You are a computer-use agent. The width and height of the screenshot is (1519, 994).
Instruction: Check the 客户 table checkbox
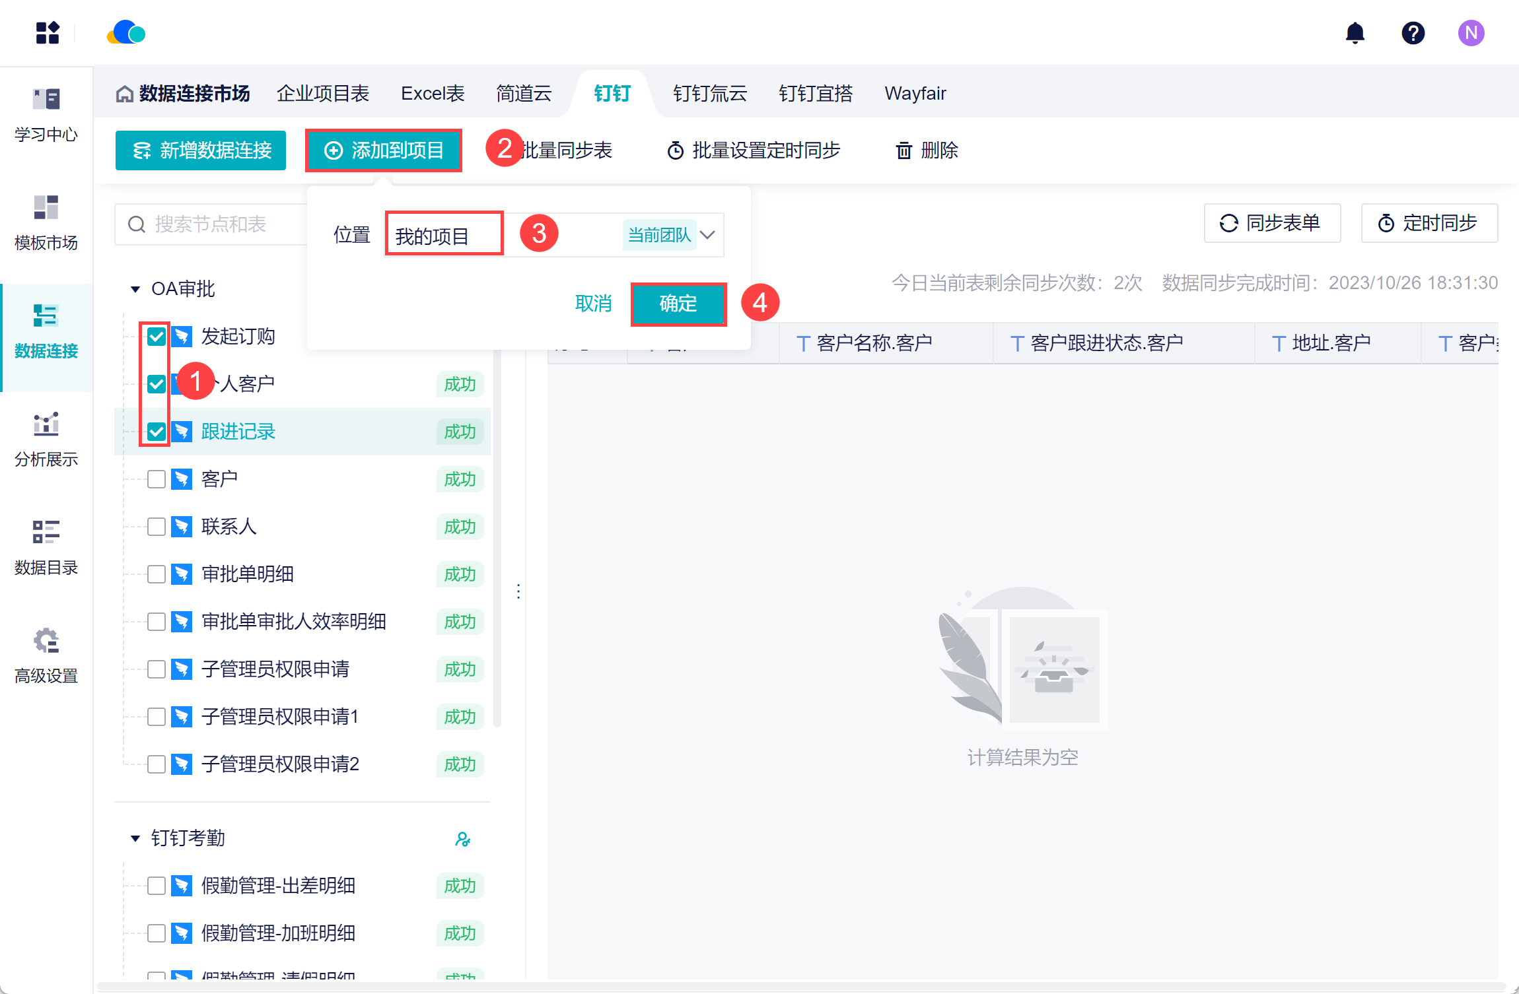[x=157, y=479]
